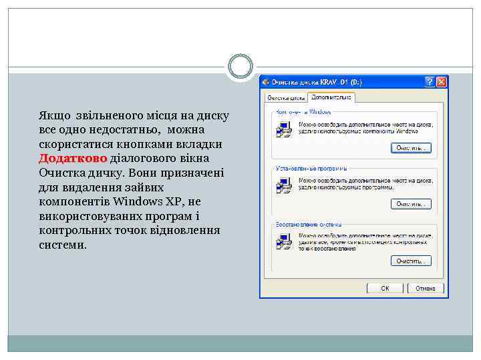The width and height of the screenshot is (481, 360).
Task: Click the Установленные программы group label
Action: pos(311,169)
